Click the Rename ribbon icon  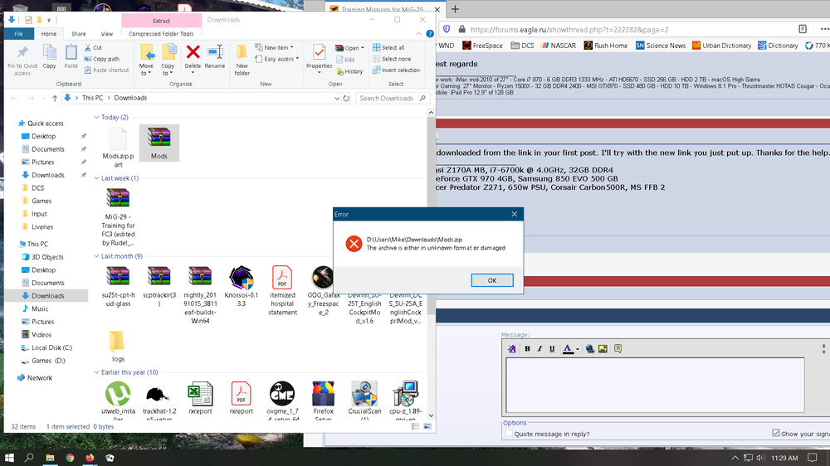[x=215, y=52]
